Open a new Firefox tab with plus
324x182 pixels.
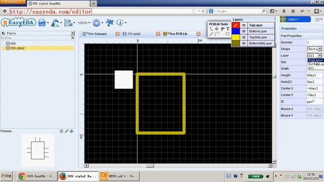click(93, 4)
